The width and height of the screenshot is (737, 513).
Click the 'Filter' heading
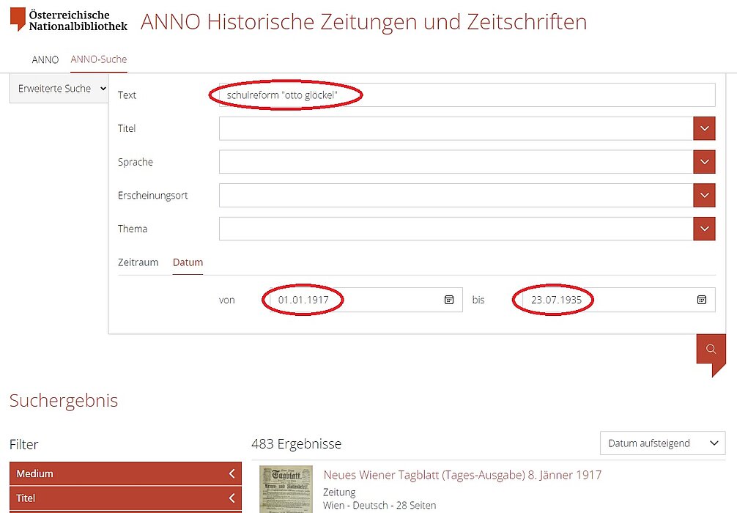tap(24, 444)
